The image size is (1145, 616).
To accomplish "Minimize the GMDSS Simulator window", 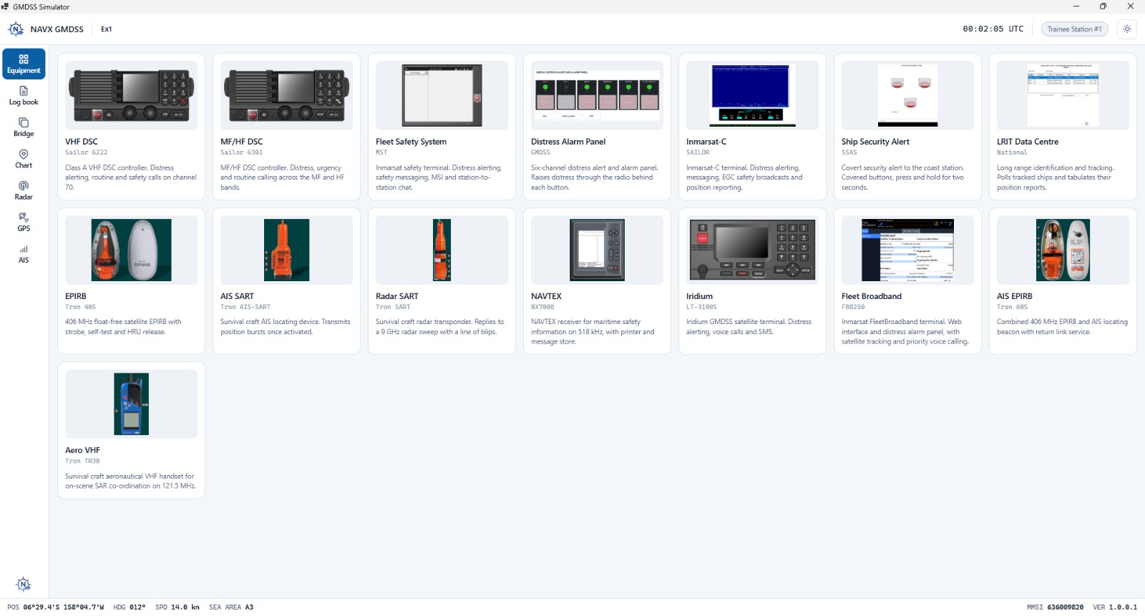I will click(x=1076, y=6).
